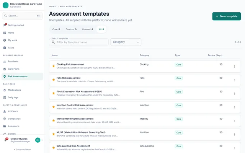
Task: Toggle the star on Fire & Evacuation Risk Assessment
Action: tap(54, 93)
